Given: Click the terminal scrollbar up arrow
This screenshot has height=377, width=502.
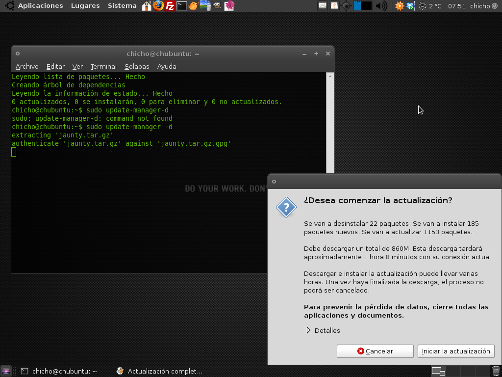Looking at the screenshot, I should [330, 77].
